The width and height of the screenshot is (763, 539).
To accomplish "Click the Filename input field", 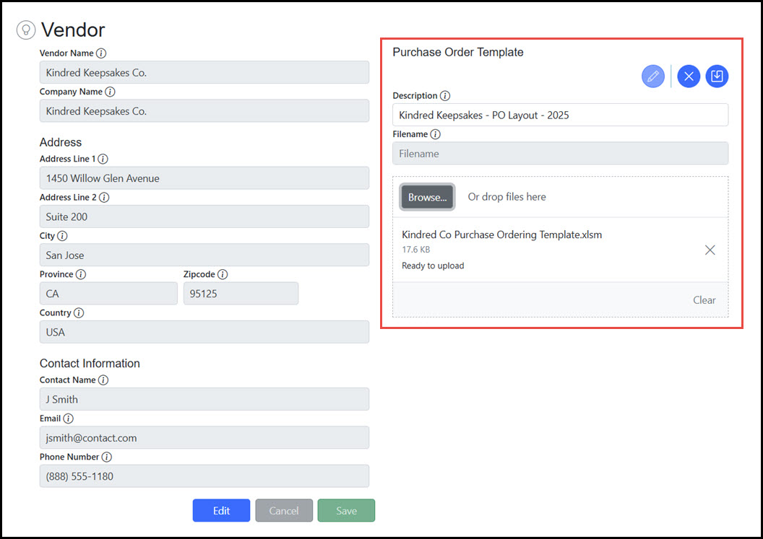I will [x=560, y=154].
